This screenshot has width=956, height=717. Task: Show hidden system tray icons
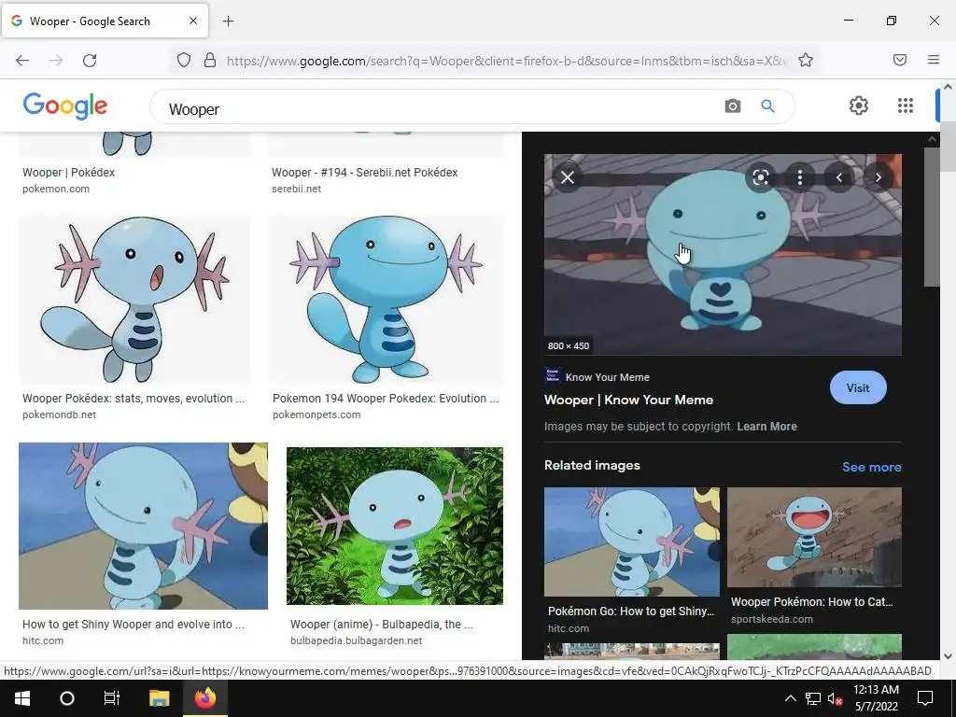790,698
